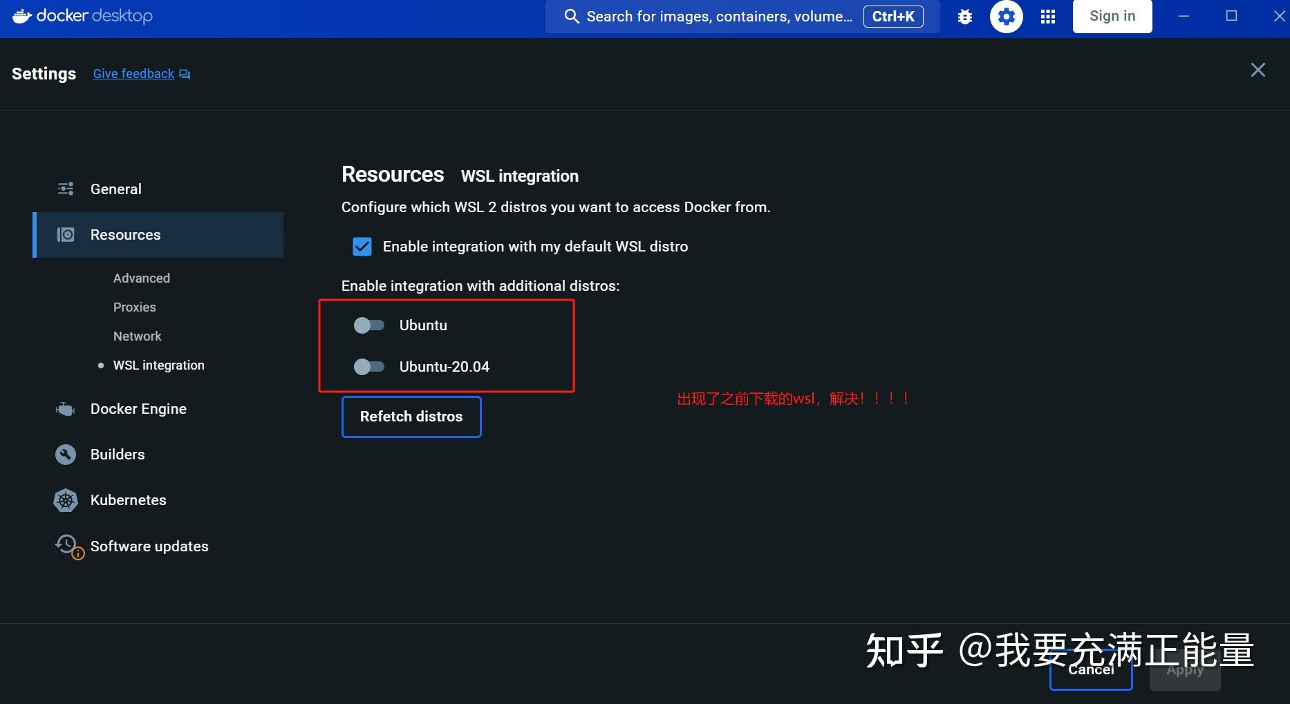This screenshot has width=1290, height=704.
Task: Click the Resources sidebar icon
Action: (x=66, y=235)
